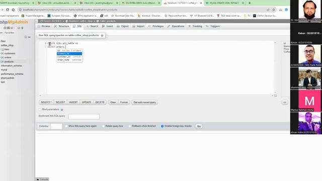Screen dimensions: 322x181
Task: Expand the coffee_shop database in tree
Action: click(x=7, y=45)
